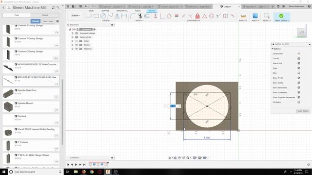Select the Rectangle sketch tool
The height and width of the screenshot is (175, 312).
[x=96, y=16]
